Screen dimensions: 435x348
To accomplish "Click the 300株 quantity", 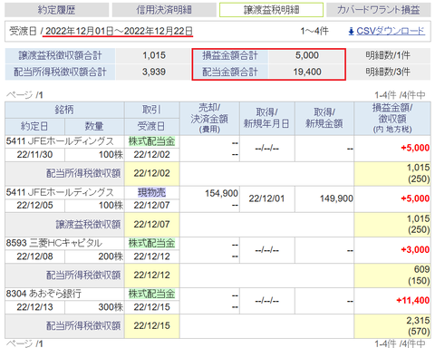I will click(x=111, y=307).
